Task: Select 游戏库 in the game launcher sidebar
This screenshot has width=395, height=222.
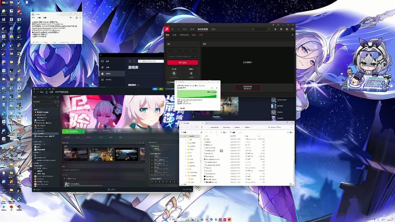Action: pos(112,74)
